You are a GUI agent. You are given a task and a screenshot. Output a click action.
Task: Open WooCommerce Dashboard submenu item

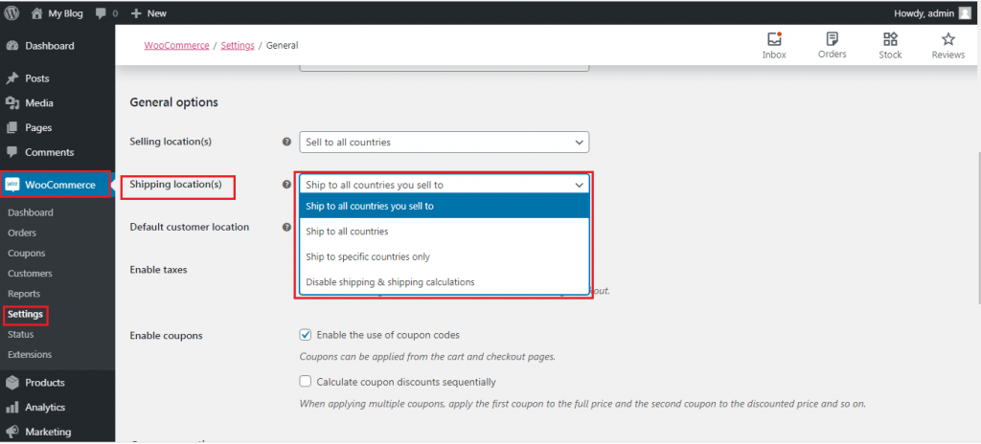pos(31,212)
